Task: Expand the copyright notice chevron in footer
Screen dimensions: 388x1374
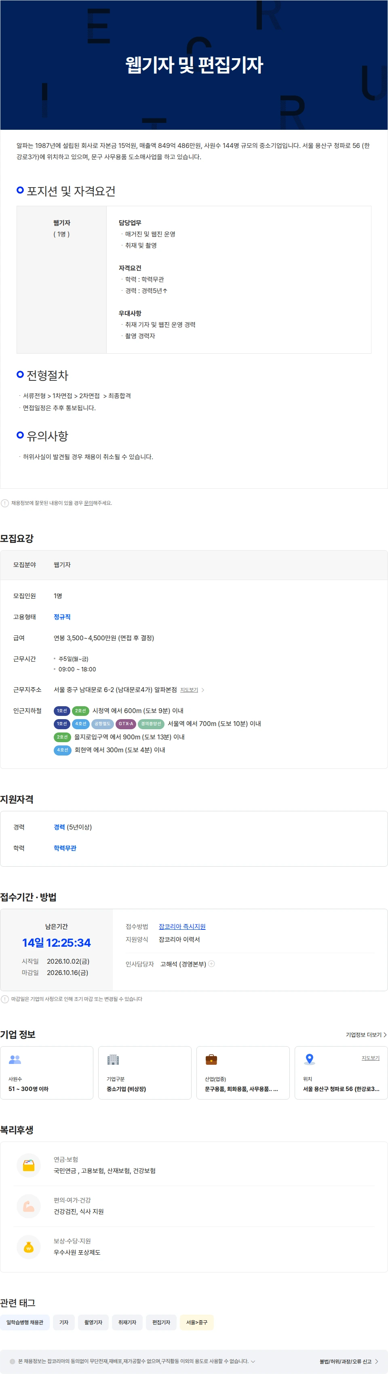Action: 253,1361
